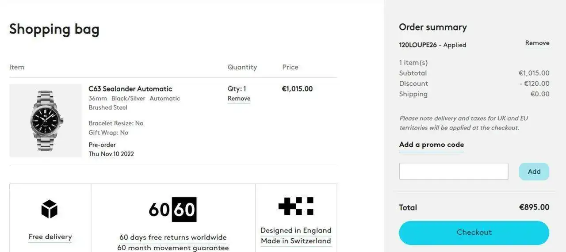The width and height of the screenshot is (566, 252).
Task: Expand the Add a promo code section
Action: (x=431, y=145)
